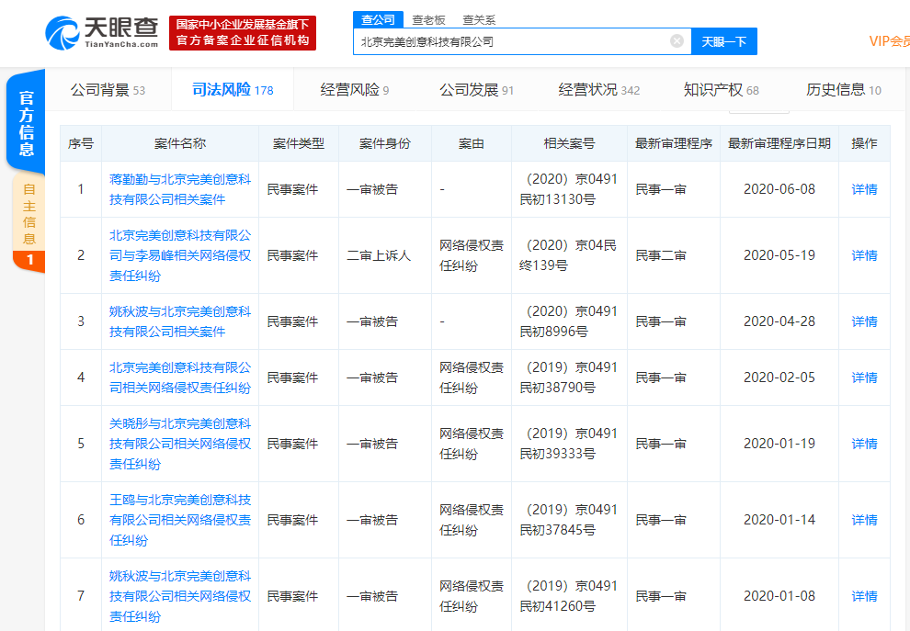Select the 查公司 search tab
The height and width of the screenshot is (631, 910).
click(379, 19)
